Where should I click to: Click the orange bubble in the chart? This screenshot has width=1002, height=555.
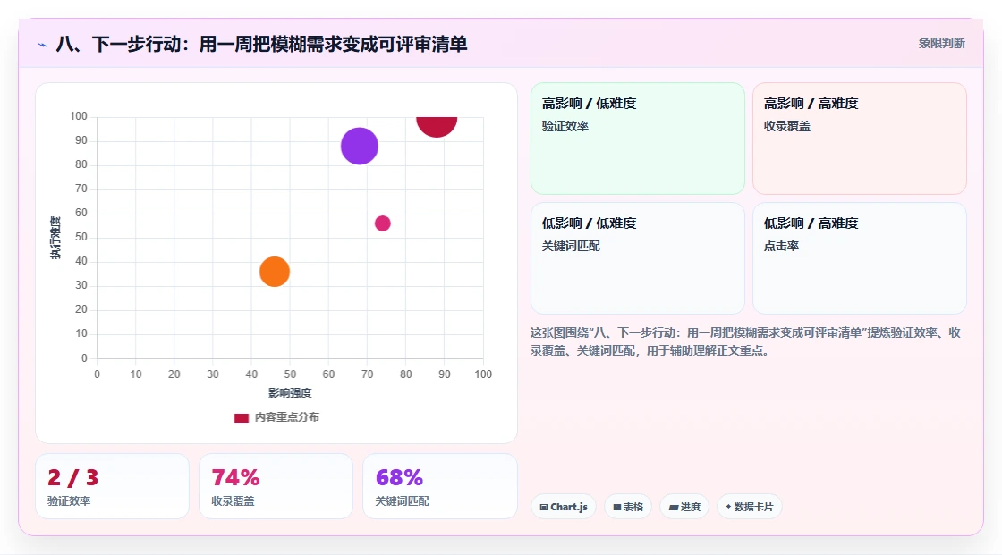coord(274,272)
